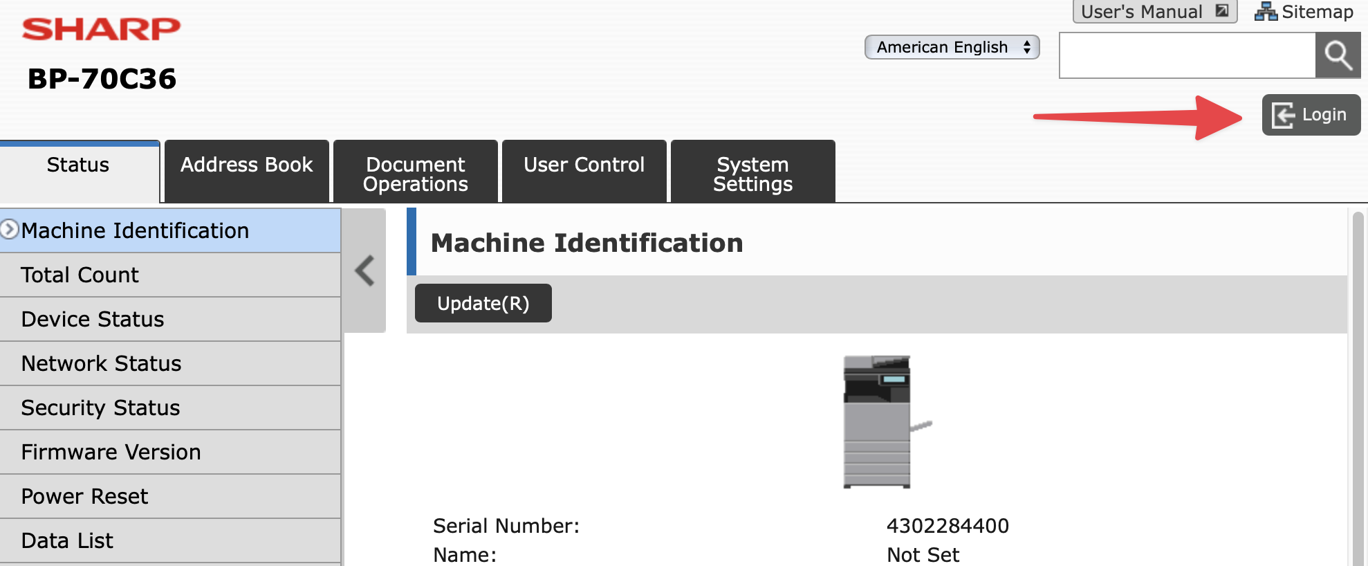Click the SHARP logo
The image size is (1368, 566).
tap(101, 29)
